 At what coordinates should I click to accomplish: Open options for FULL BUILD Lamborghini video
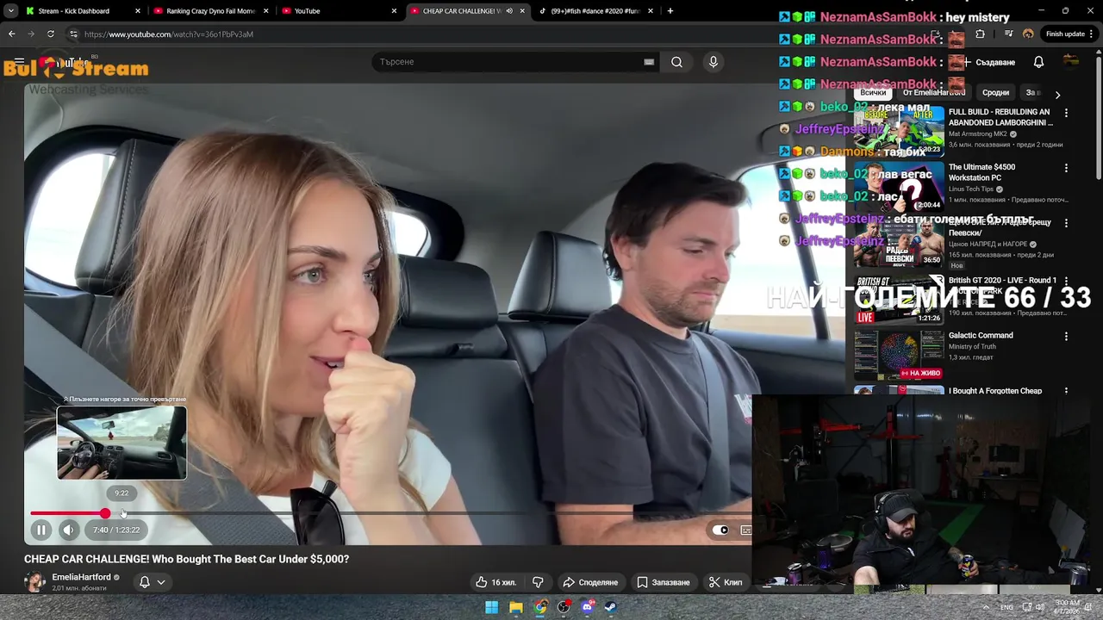pyautogui.click(x=1066, y=113)
